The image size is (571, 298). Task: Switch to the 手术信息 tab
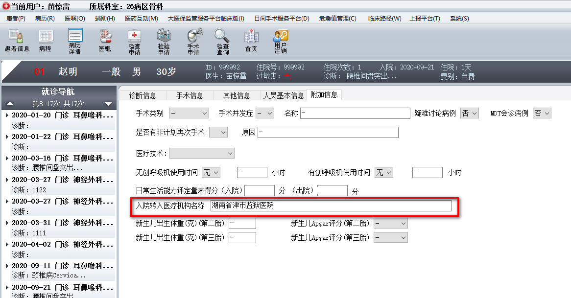(x=190, y=95)
